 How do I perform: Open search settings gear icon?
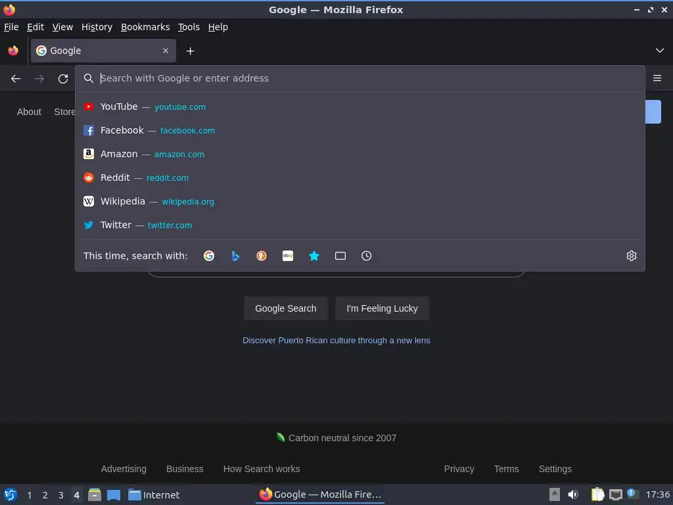(x=632, y=256)
